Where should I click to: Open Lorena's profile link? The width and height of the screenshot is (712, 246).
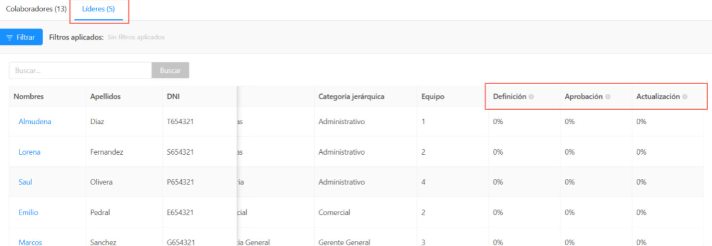(29, 152)
